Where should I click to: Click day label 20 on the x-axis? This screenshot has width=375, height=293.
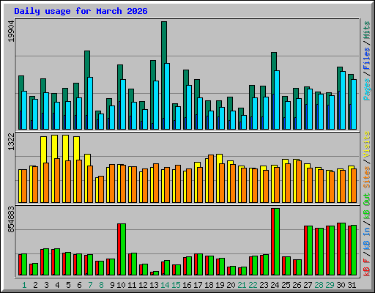[x=231, y=285]
